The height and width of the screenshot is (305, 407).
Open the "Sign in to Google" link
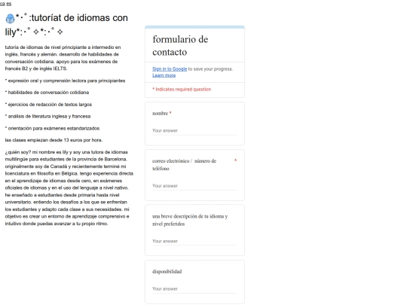(170, 69)
